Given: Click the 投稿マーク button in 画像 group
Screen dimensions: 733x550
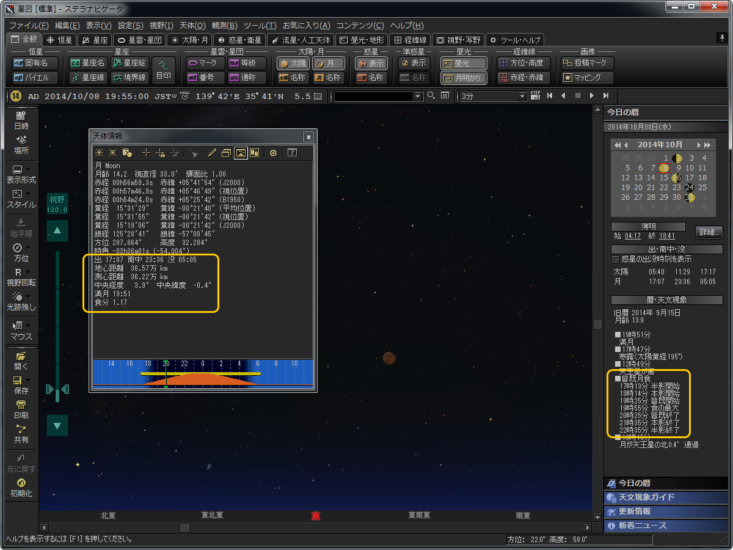Looking at the screenshot, I should click(588, 63).
